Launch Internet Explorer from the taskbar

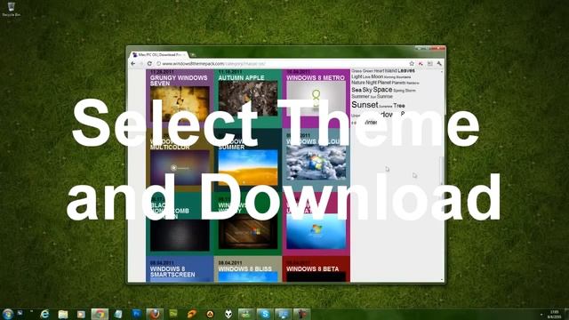tap(44, 314)
